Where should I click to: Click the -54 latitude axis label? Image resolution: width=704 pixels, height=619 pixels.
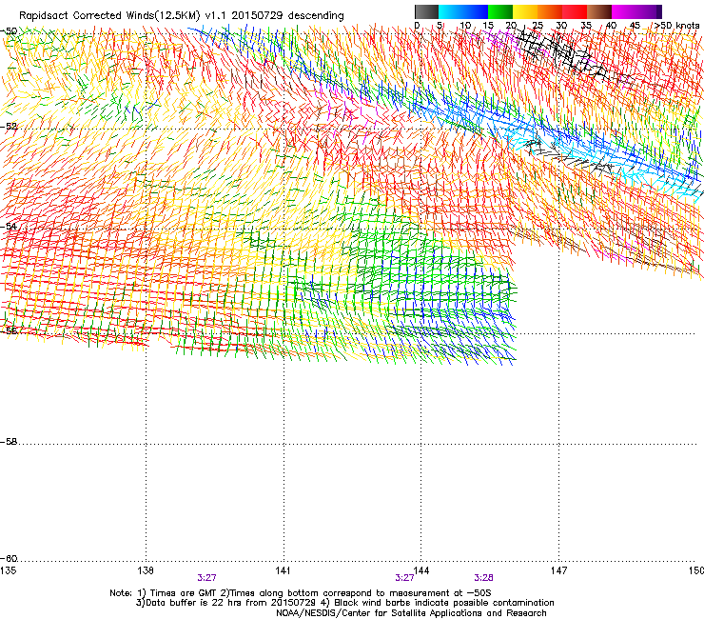(9, 226)
